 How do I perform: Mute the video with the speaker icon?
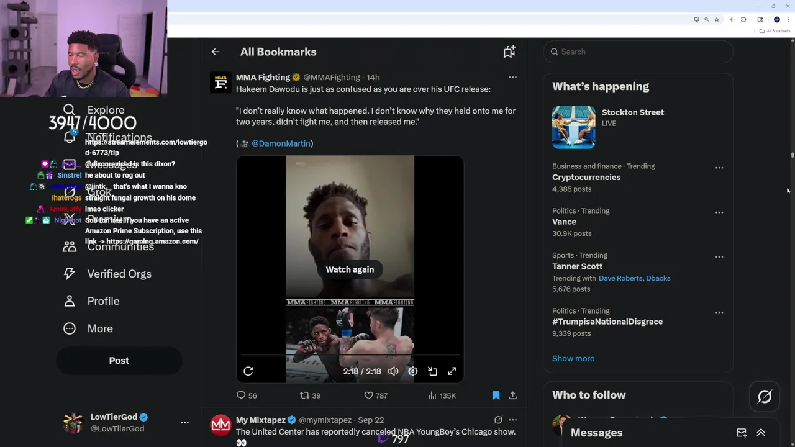393,371
